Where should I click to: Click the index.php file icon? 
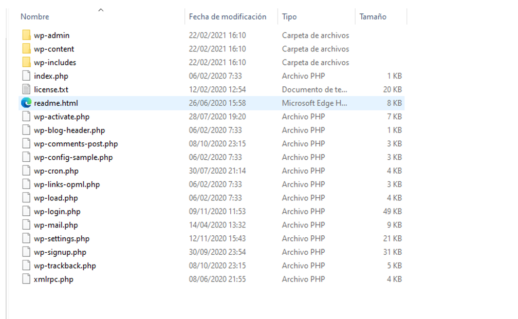coord(26,76)
